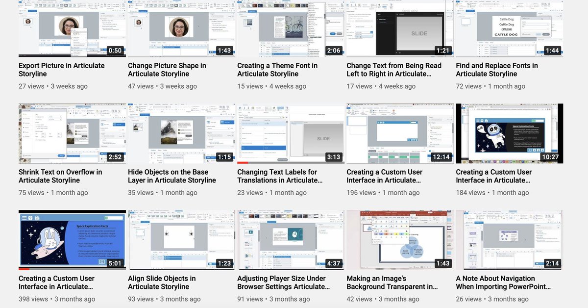Play the Changing Text Labels for Translations video
Image resolution: width=588 pixels, height=308 pixels.
[291, 133]
